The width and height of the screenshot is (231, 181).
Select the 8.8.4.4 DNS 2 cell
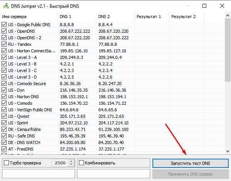click(x=105, y=25)
